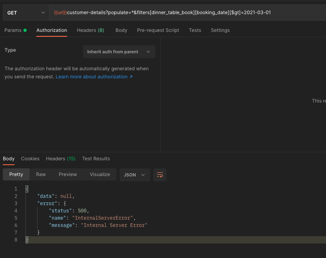Click the "status" key in response
Image resolution: width=326 pixels, height=258 pixels.
[60, 211]
